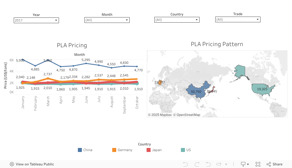
Task: Highlight Japan in the country legend
Action: [149, 150]
